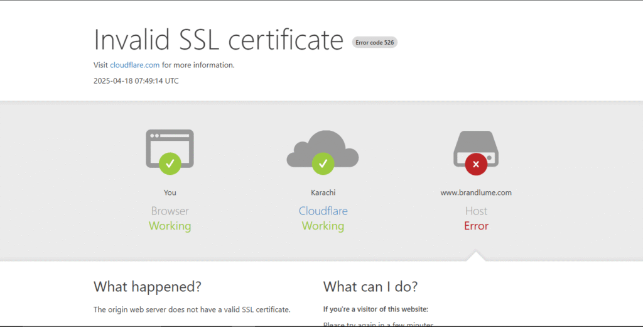Open the blue Cloudflare link under Karachi
This screenshot has height=327, width=643.
[x=323, y=211]
